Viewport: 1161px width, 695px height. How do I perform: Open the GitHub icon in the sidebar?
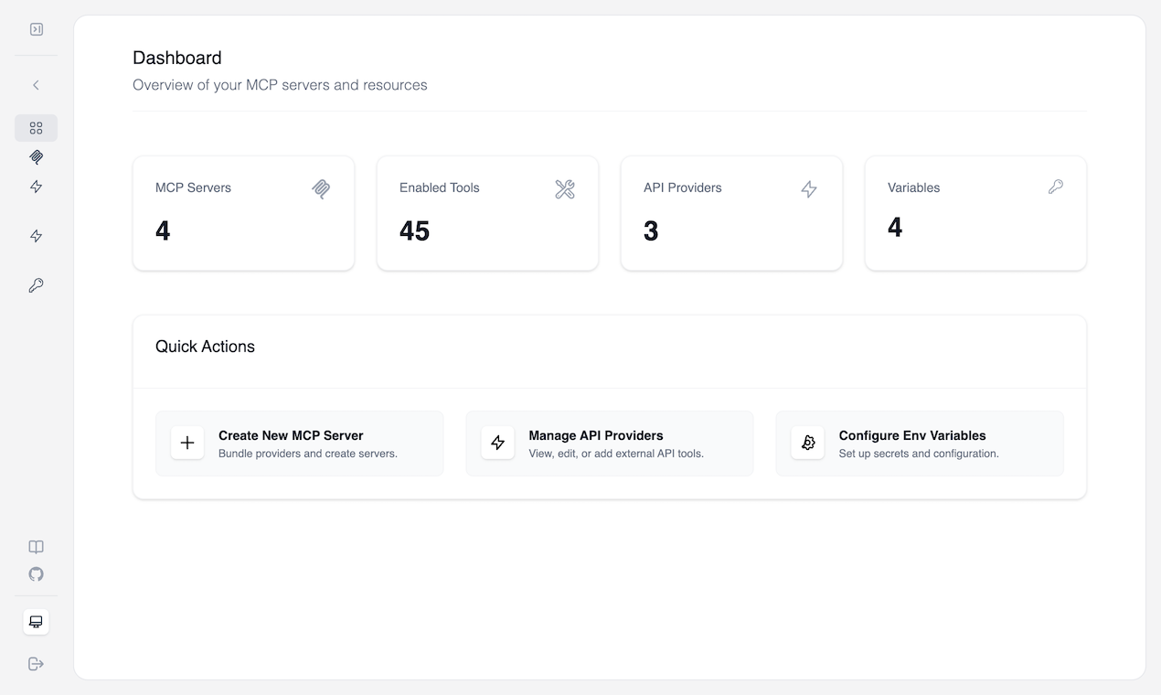[x=36, y=574]
